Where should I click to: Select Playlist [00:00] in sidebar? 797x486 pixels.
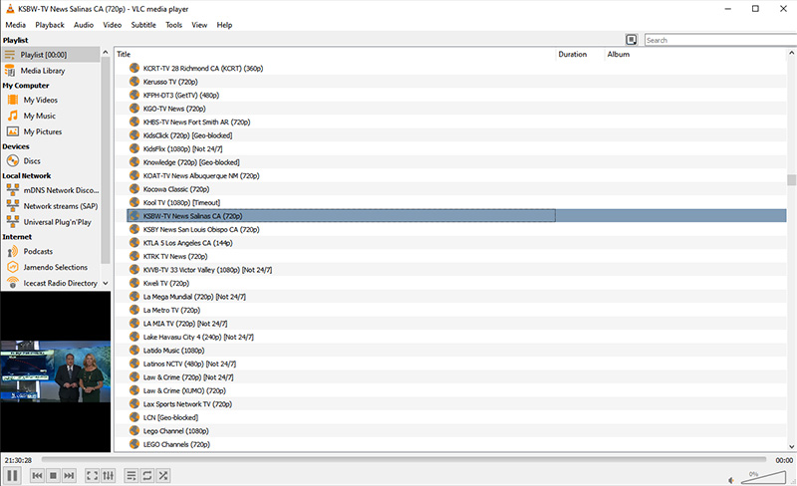51,55
